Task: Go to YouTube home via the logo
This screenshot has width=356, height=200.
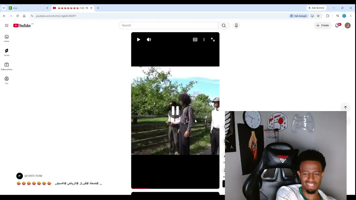Action: 22,26
